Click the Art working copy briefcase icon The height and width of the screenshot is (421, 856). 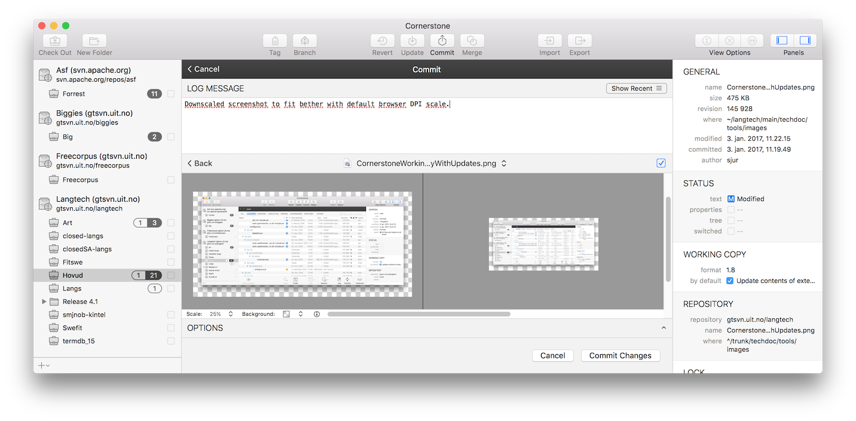click(x=54, y=223)
